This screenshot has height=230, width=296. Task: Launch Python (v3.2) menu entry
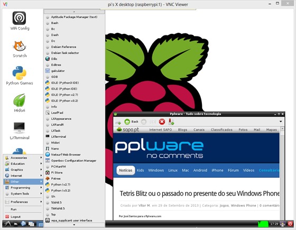[x=74, y=190]
